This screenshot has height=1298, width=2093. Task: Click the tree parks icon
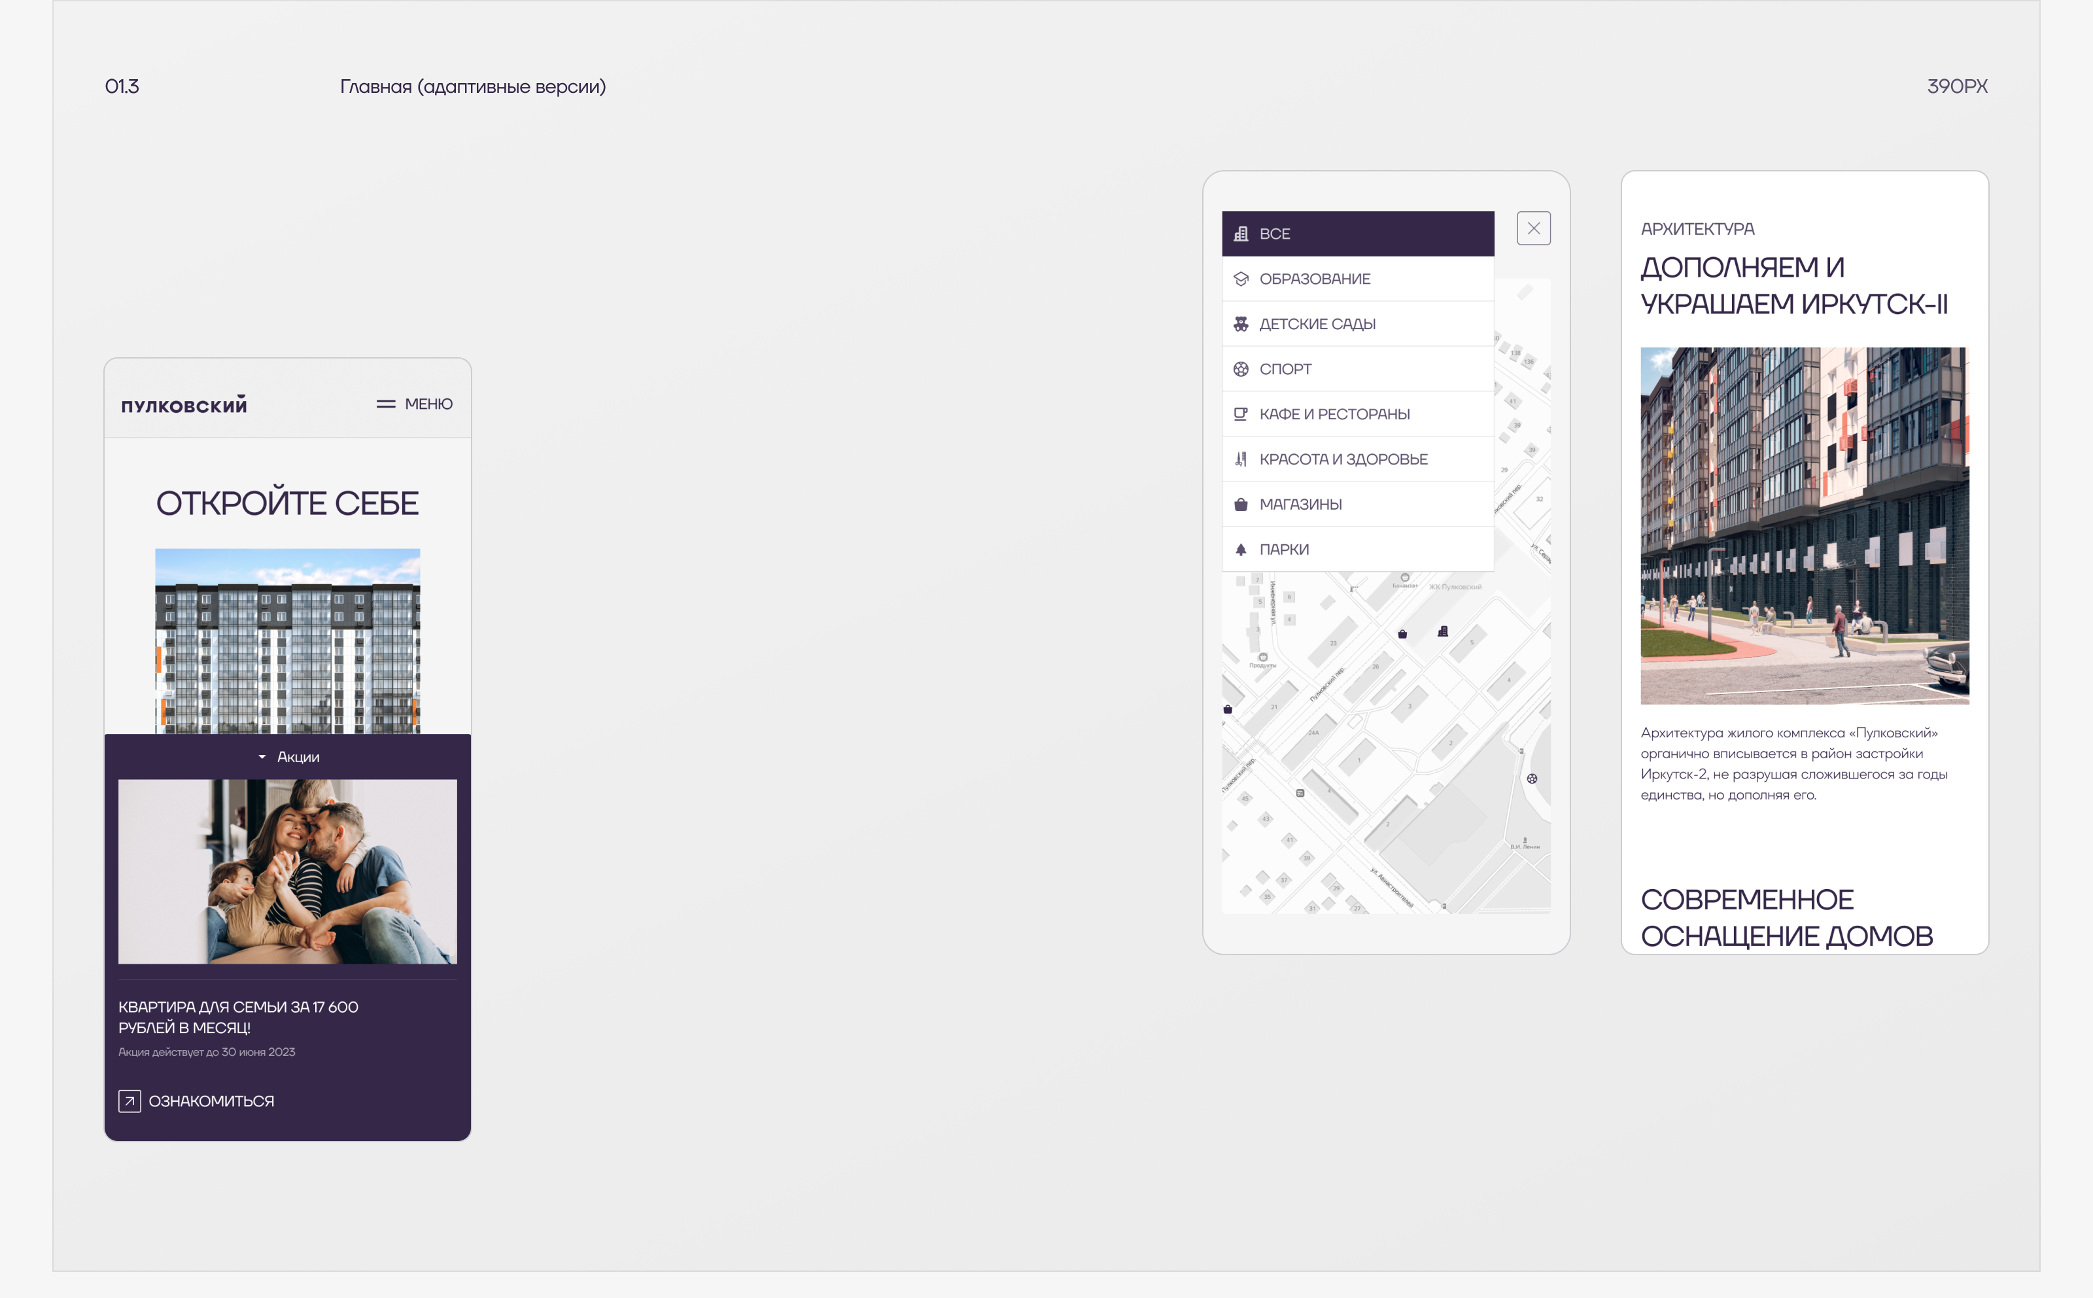1240,550
